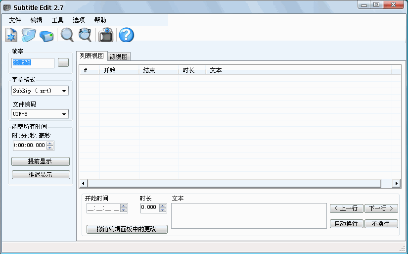408x254 pixels.
Task: Switch to the 源视图 tab
Action: point(119,56)
